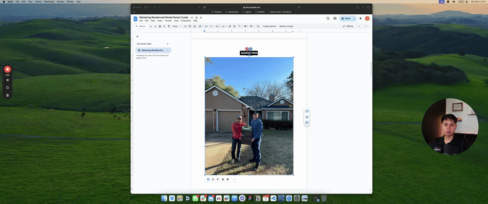Collapse the toolbar with the up chevron

(x=366, y=26)
